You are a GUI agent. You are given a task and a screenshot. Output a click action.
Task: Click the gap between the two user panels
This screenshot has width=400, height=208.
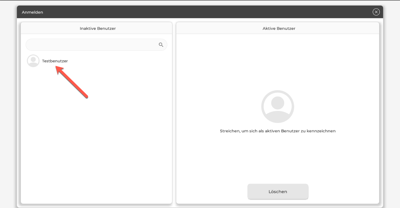point(174,114)
